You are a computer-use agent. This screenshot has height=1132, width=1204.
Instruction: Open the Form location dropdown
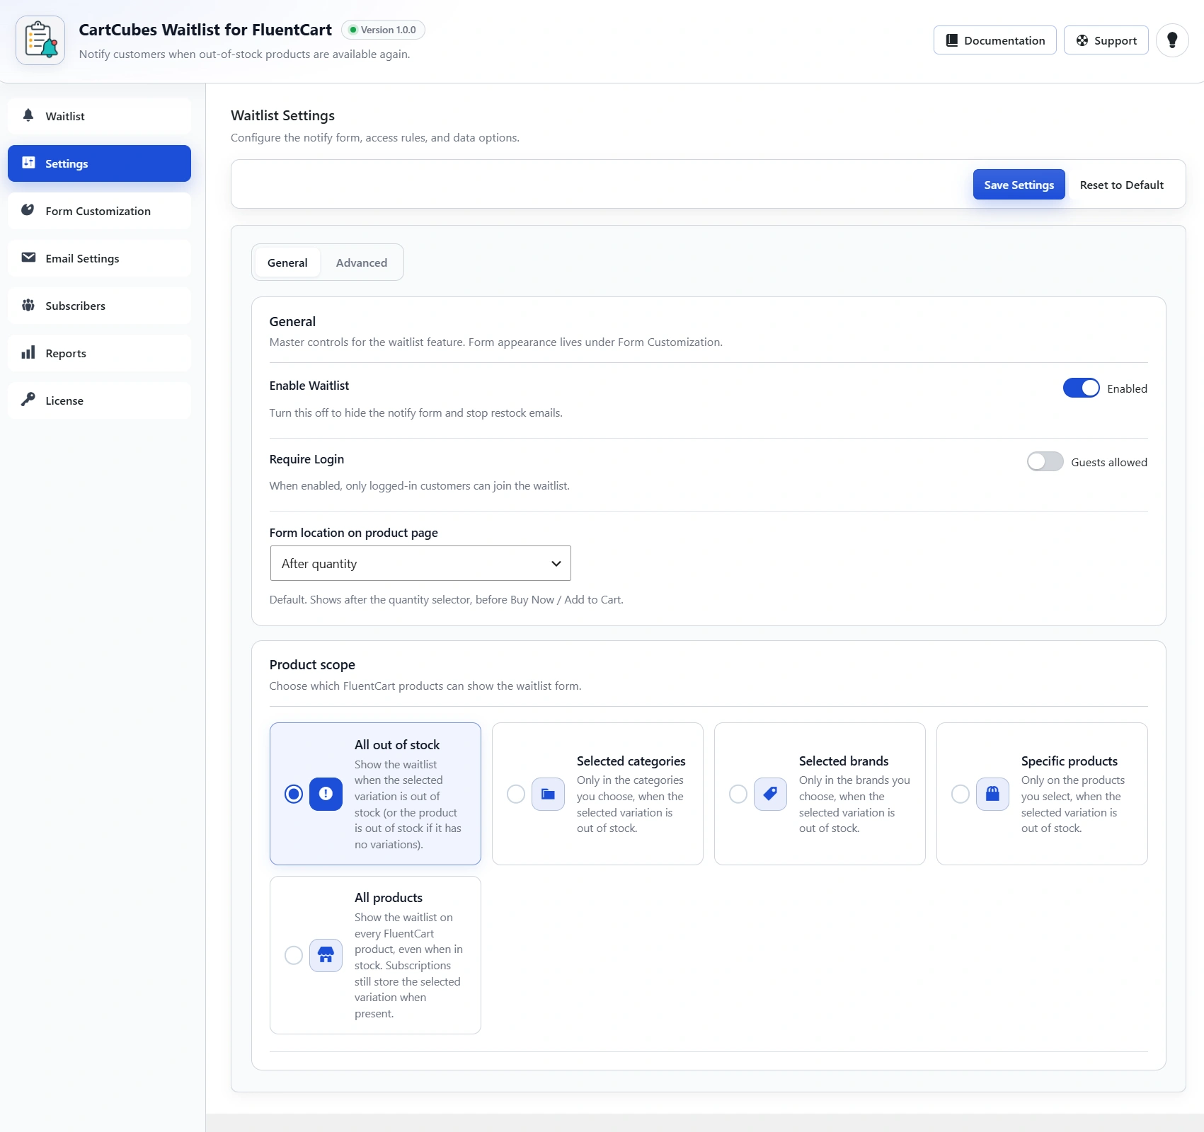coord(420,563)
